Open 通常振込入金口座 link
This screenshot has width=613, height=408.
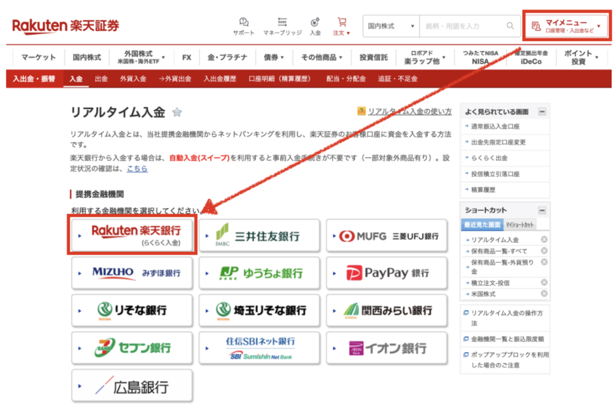click(495, 126)
